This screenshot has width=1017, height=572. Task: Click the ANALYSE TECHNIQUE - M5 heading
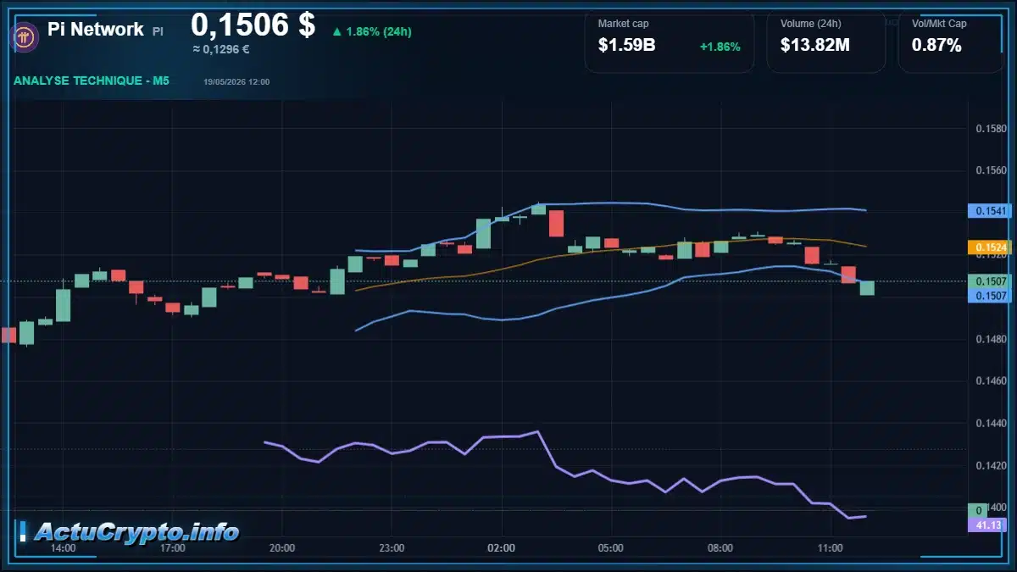point(92,81)
